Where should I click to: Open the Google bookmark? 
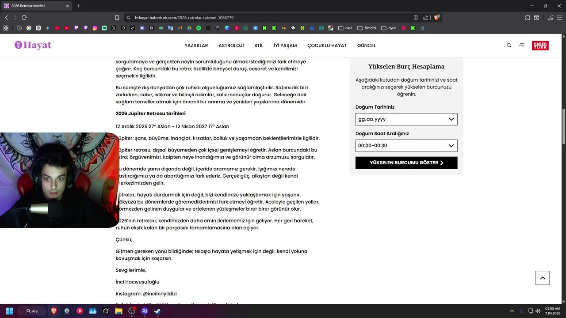[x=29, y=28]
